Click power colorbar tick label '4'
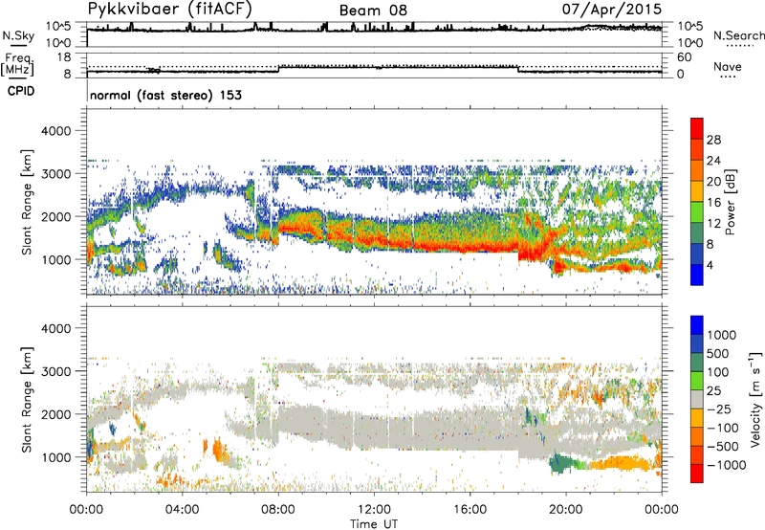This screenshot has height=530, width=765. pos(710,265)
